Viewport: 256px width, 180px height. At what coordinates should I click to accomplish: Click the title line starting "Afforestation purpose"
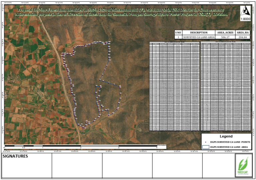pos(121,14)
